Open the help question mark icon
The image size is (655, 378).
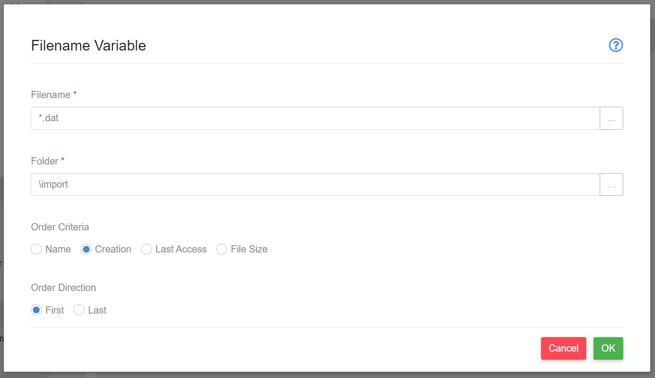pos(616,45)
